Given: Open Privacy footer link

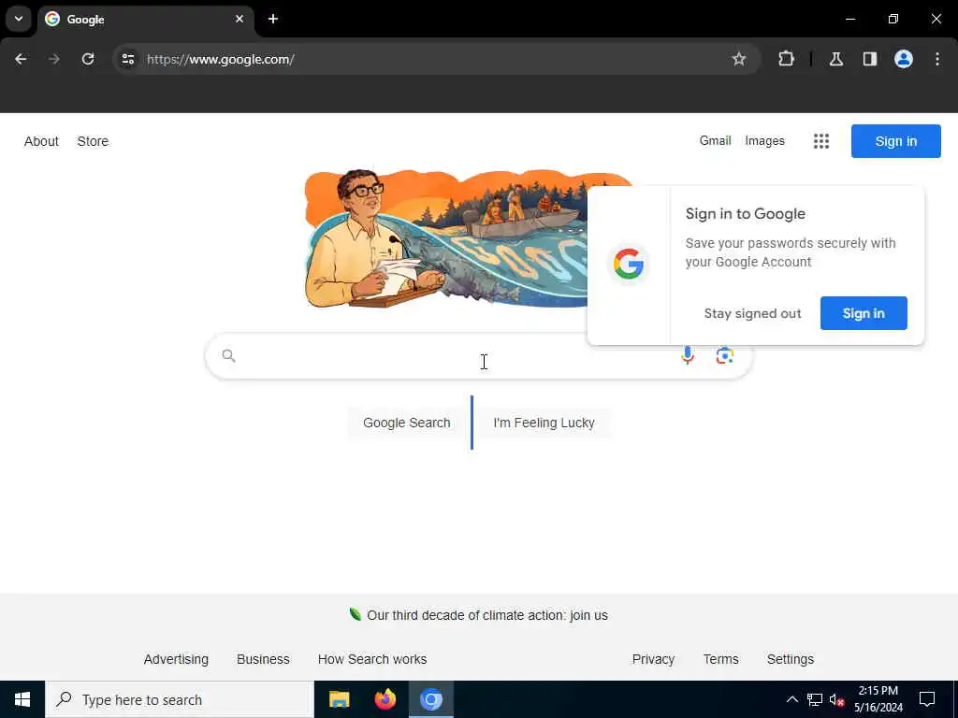Looking at the screenshot, I should pyautogui.click(x=653, y=659).
